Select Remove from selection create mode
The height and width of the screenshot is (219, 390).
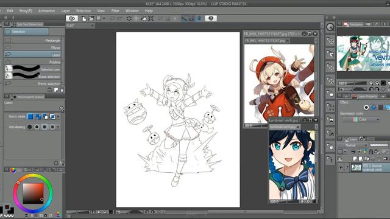click(45, 116)
